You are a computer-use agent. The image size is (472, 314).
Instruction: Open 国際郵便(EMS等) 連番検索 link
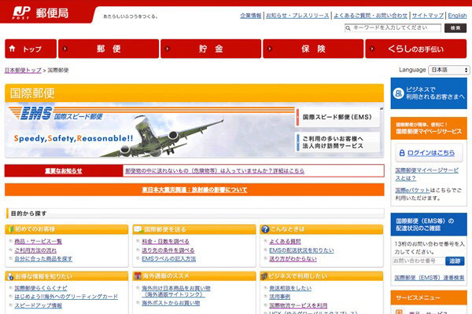click(x=430, y=278)
